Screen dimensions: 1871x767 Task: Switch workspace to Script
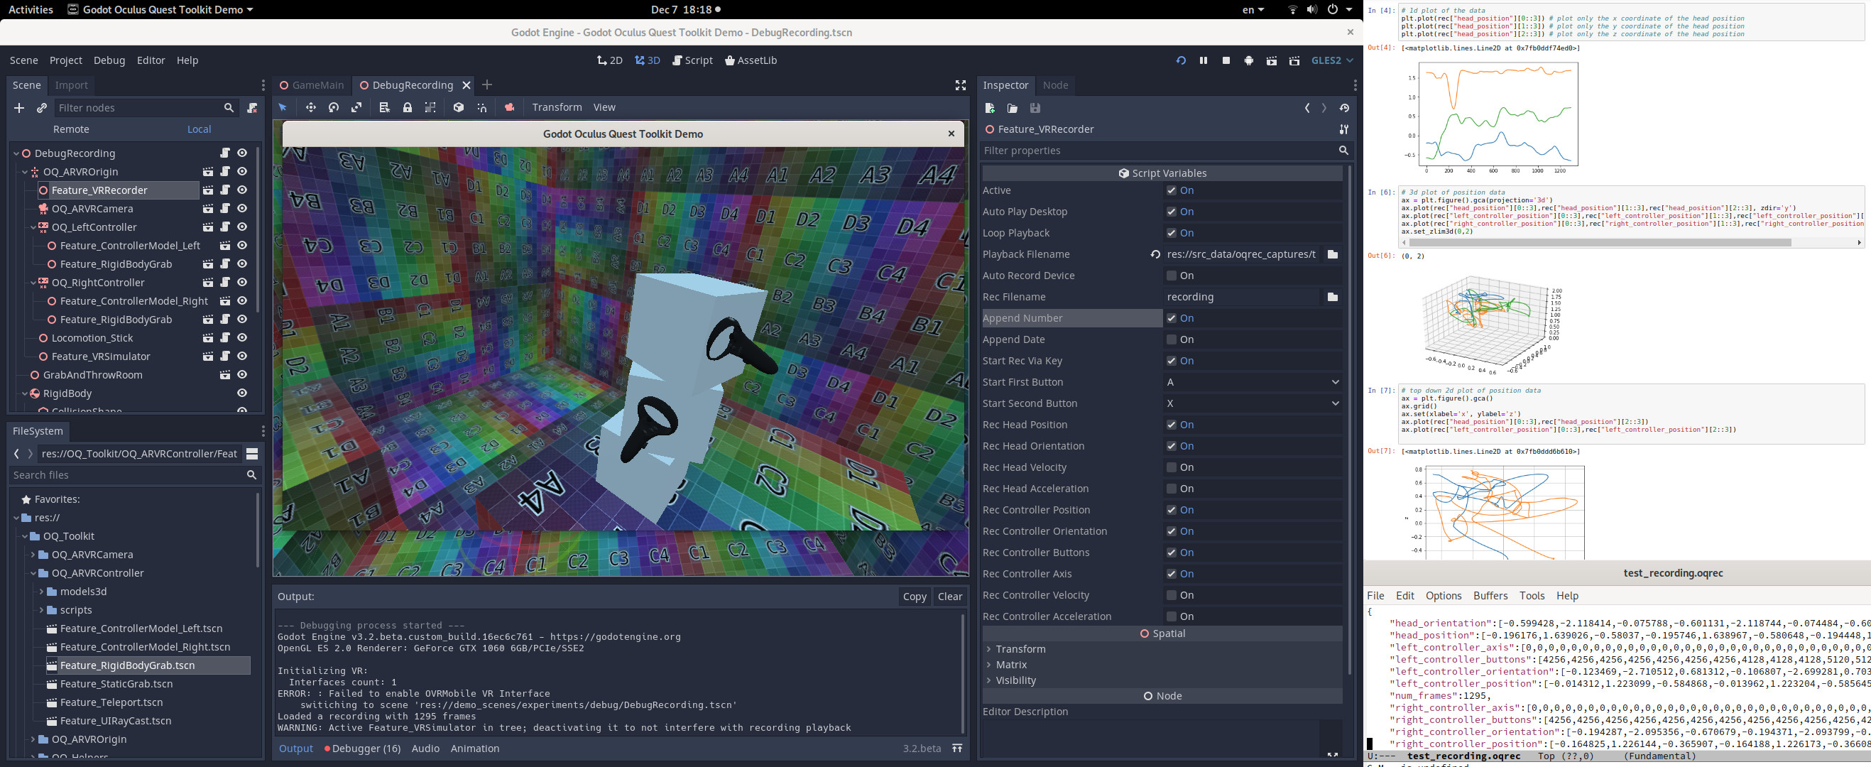692,60
